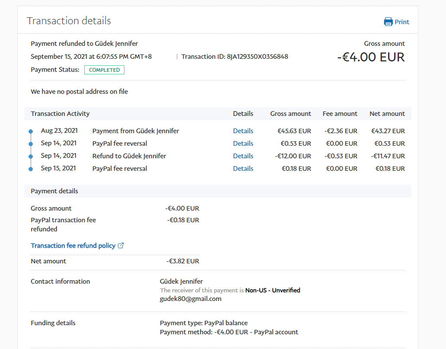View Details for Refund to Güdek Jennifer
Image resolution: width=446 pixels, height=349 pixels.
point(243,156)
